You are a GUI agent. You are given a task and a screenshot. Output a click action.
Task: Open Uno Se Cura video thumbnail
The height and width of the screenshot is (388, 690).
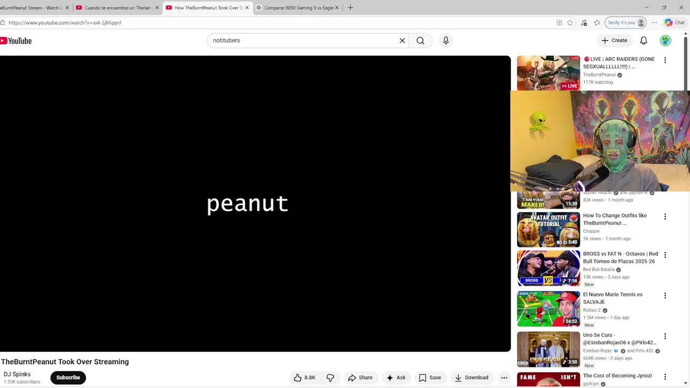point(548,349)
